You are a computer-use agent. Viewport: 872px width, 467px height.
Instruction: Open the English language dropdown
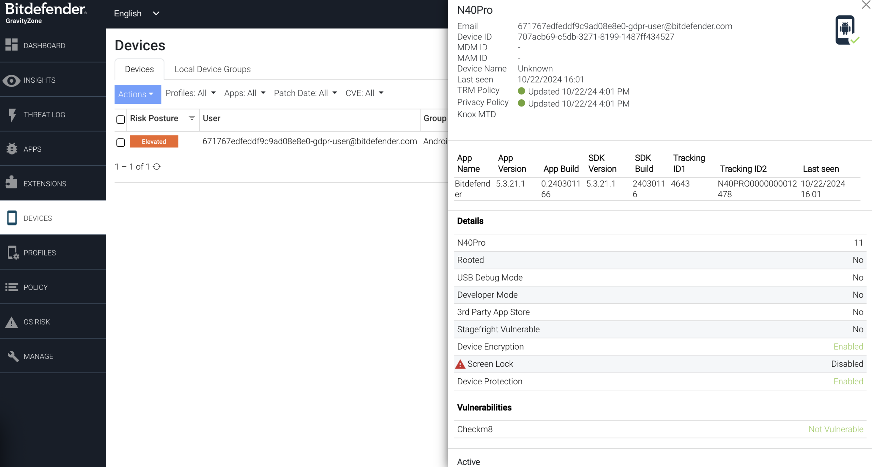pyautogui.click(x=137, y=14)
